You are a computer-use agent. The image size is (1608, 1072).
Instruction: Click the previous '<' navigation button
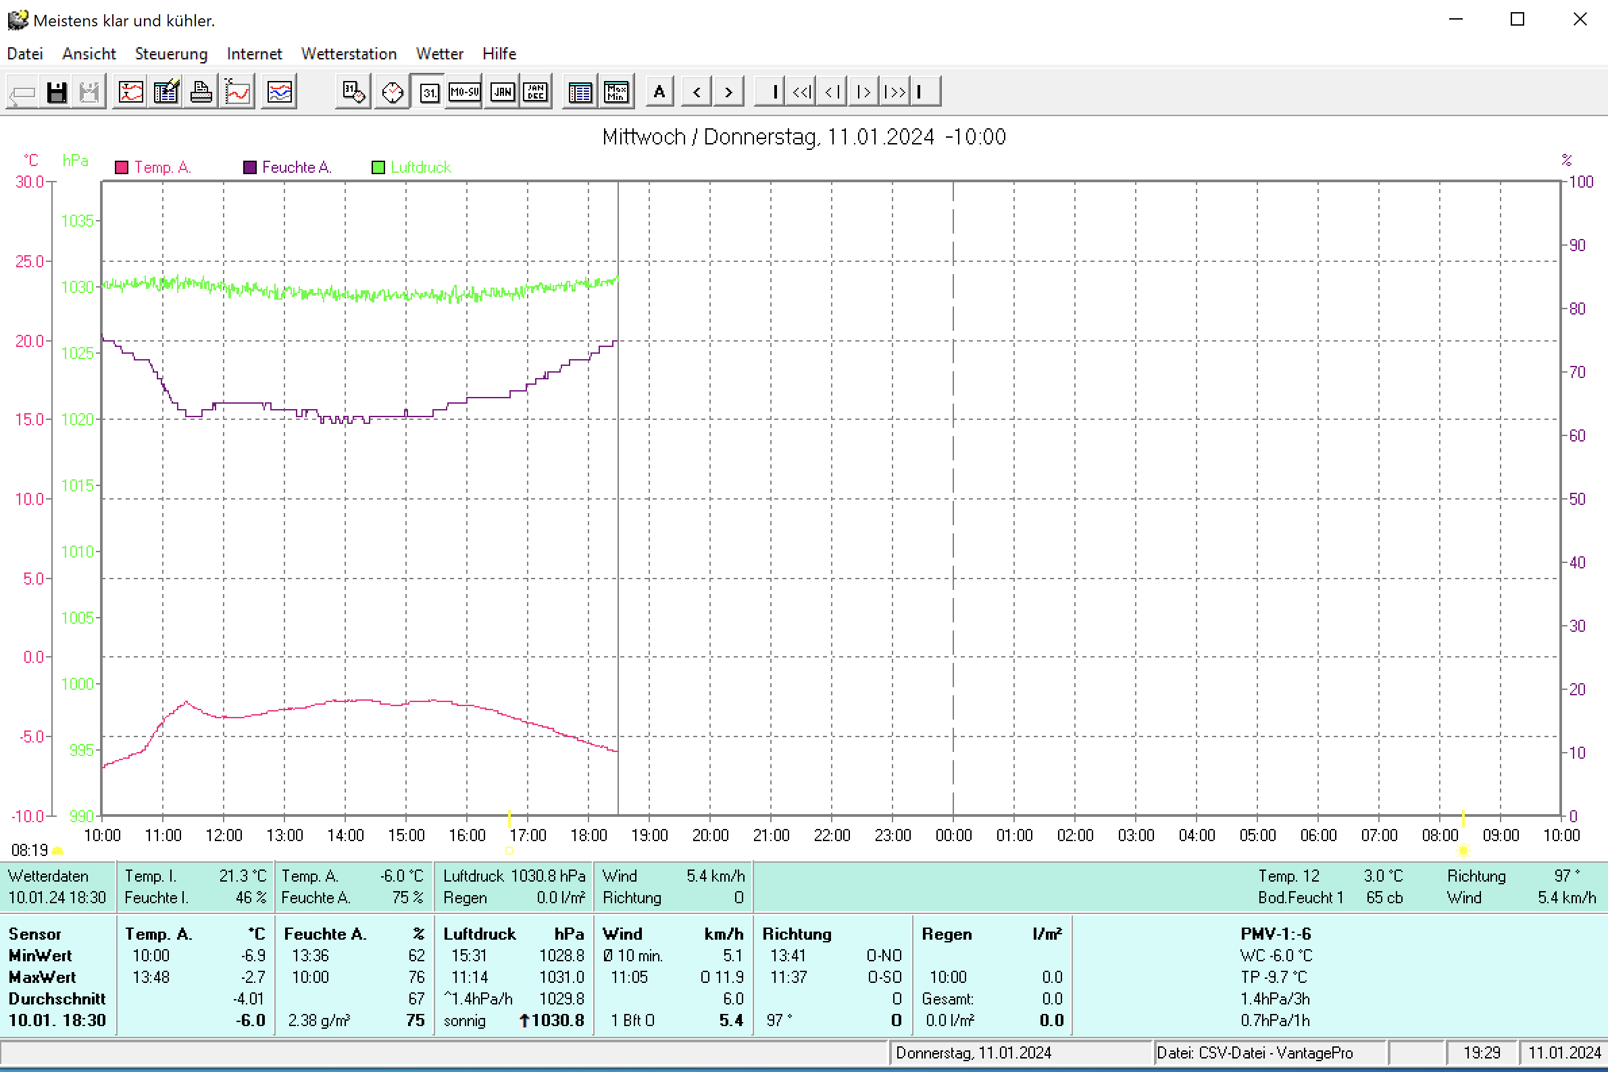[x=697, y=92]
